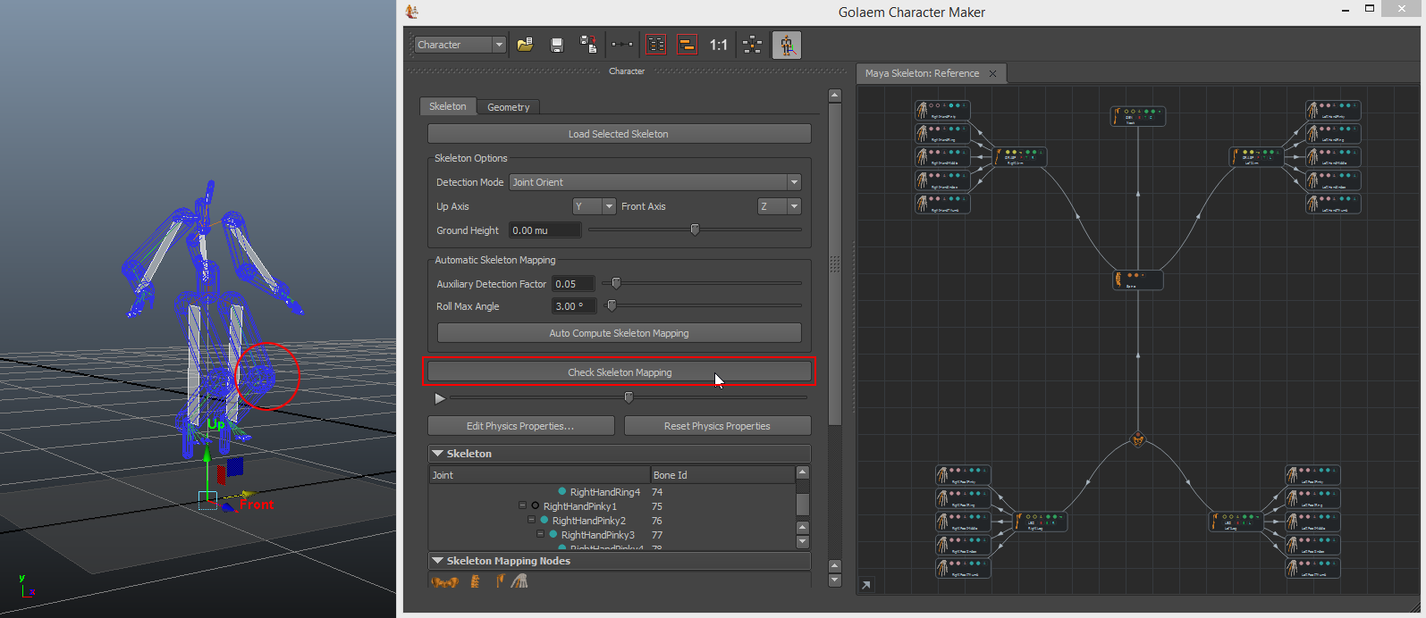1426x618 pixels.
Task: Open the Front Axis dropdown
Action: (x=779, y=206)
